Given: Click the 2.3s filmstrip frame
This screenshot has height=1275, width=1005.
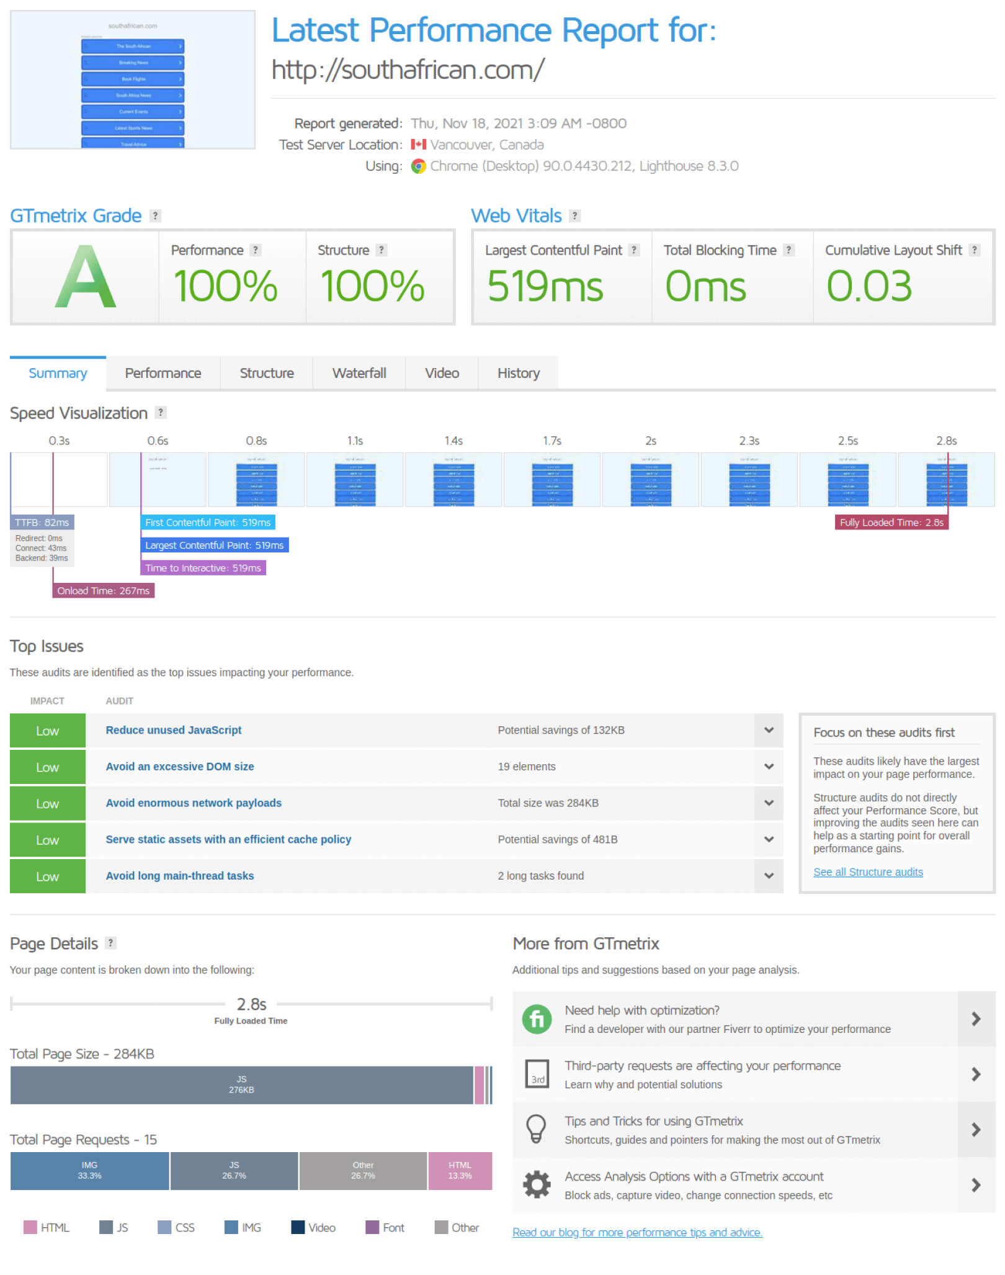Looking at the screenshot, I should pos(749,480).
